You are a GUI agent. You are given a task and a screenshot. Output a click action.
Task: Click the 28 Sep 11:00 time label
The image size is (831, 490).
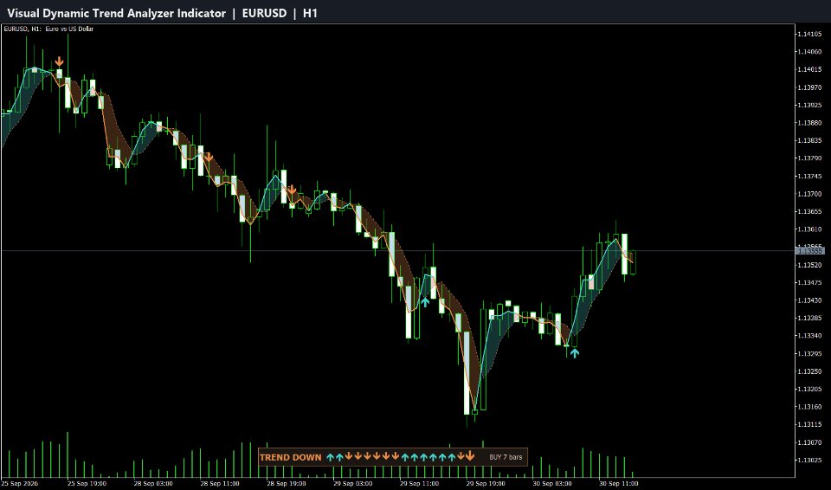coord(219,484)
